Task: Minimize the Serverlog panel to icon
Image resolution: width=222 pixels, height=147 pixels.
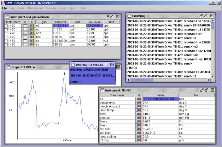Action: pos(201,15)
